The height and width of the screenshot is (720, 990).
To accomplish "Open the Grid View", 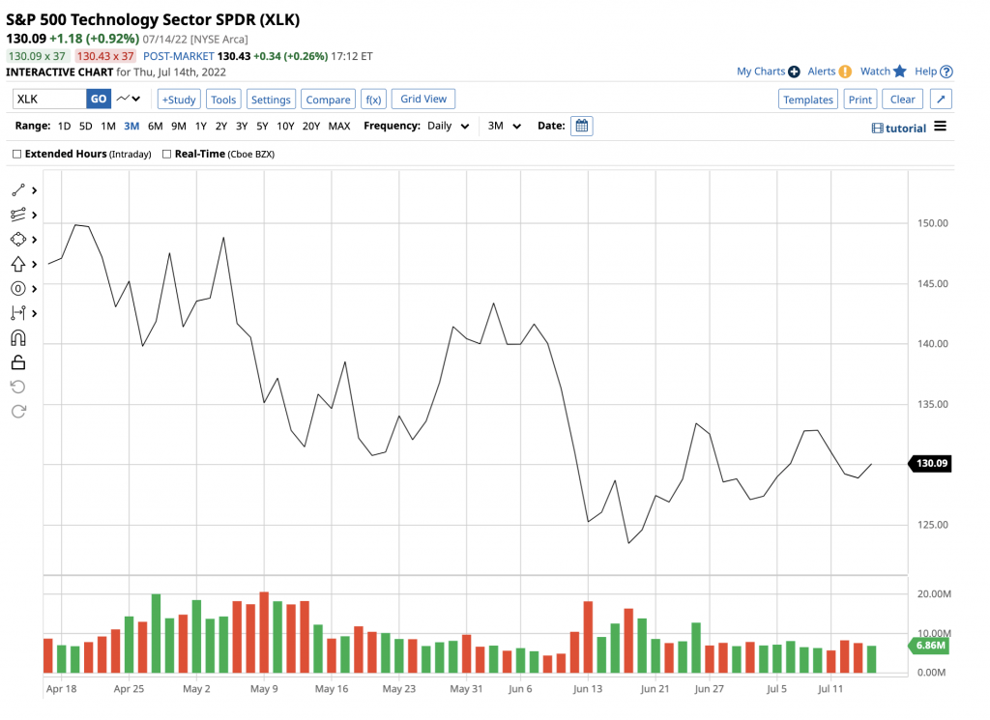I will coord(423,99).
